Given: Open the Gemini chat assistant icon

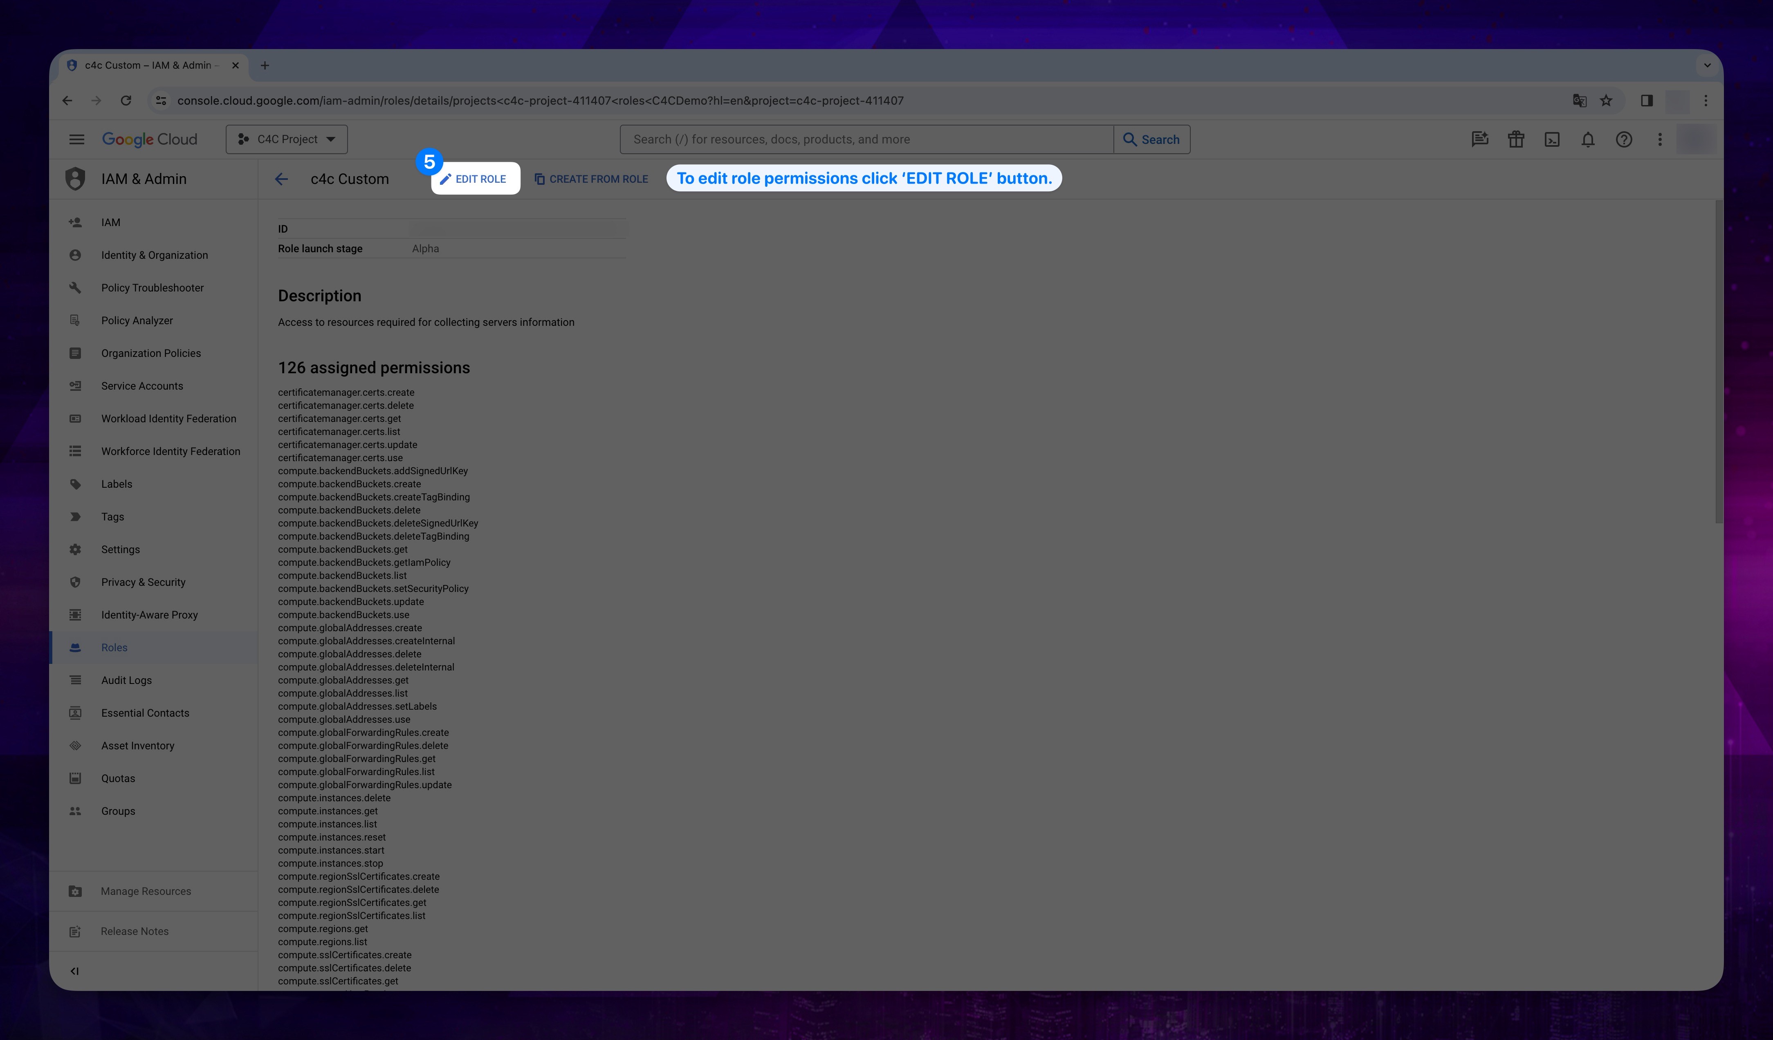Looking at the screenshot, I should (1479, 139).
